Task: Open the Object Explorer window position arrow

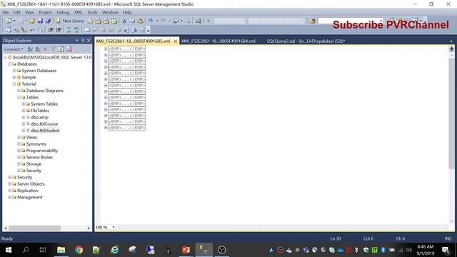Action: 77,41
